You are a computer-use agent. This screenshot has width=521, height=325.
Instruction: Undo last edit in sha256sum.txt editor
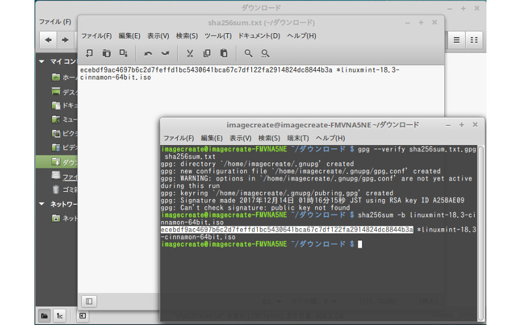click(x=148, y=53)
